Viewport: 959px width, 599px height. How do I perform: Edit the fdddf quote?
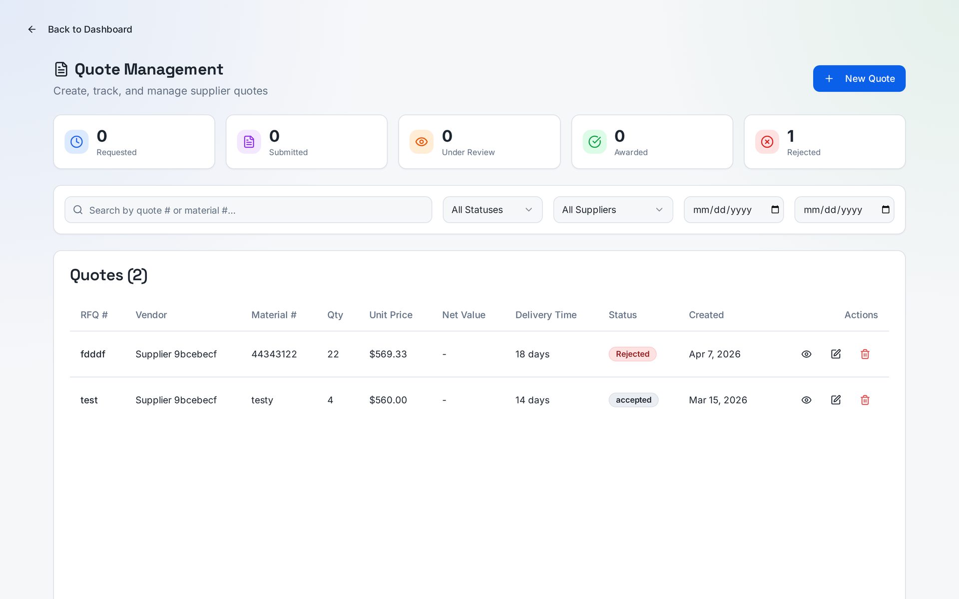coord(836,354)
